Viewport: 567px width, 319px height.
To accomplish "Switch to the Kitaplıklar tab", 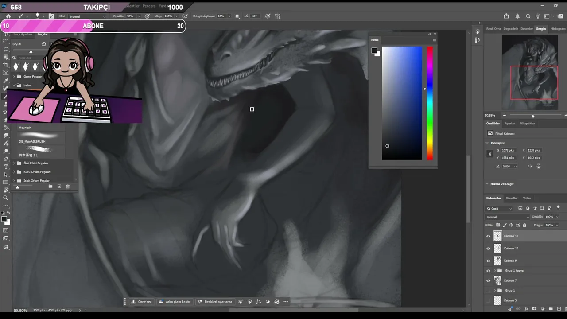I will coord(528,124).
